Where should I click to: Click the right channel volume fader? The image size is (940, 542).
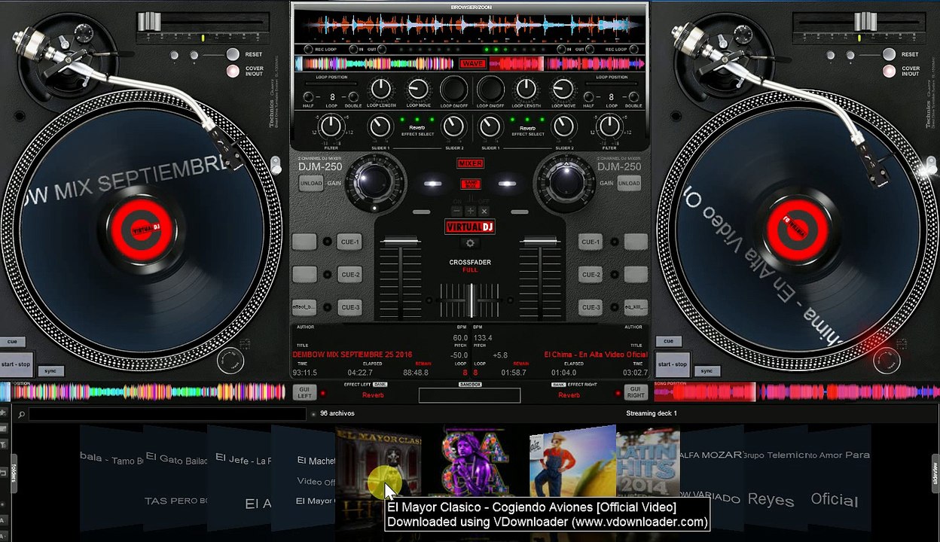tap(541, 242)
